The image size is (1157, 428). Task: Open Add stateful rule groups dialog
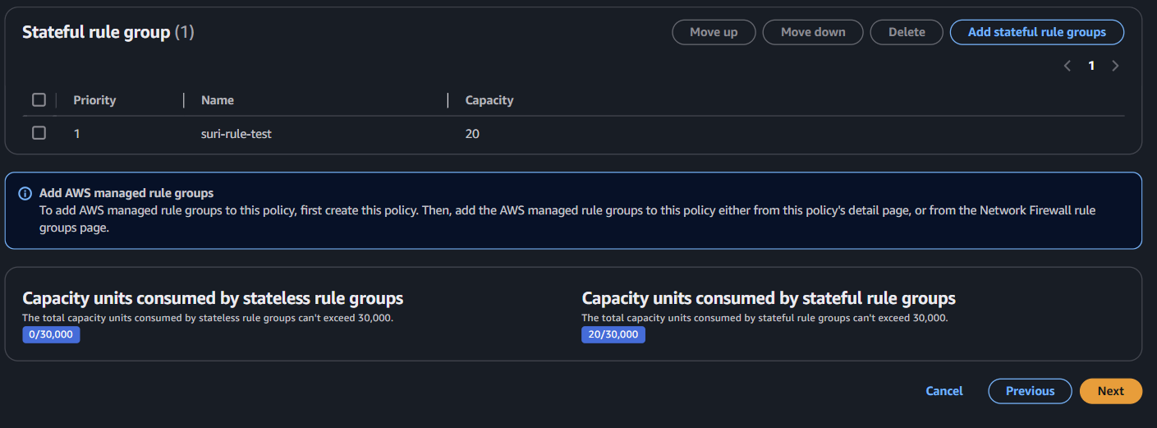1037,32
